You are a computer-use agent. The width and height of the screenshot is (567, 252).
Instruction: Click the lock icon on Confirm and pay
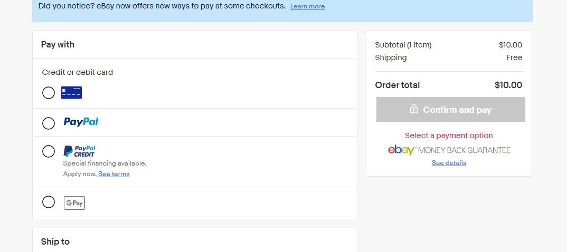pyautogui.click(x=414, y=109)
